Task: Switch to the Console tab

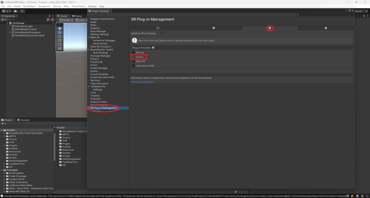Action: pos(23,120)
